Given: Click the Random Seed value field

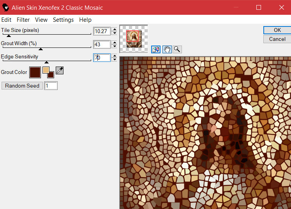Looking at the screenshot, I should click(x=51, y=86).
